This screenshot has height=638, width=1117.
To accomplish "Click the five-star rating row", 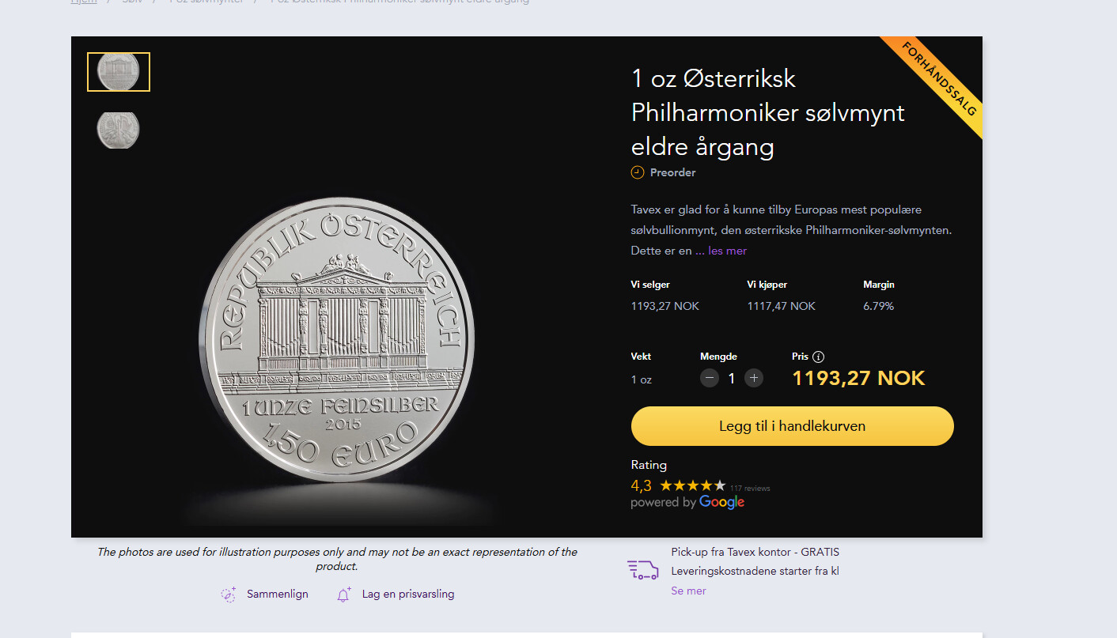I will (692, 485).
